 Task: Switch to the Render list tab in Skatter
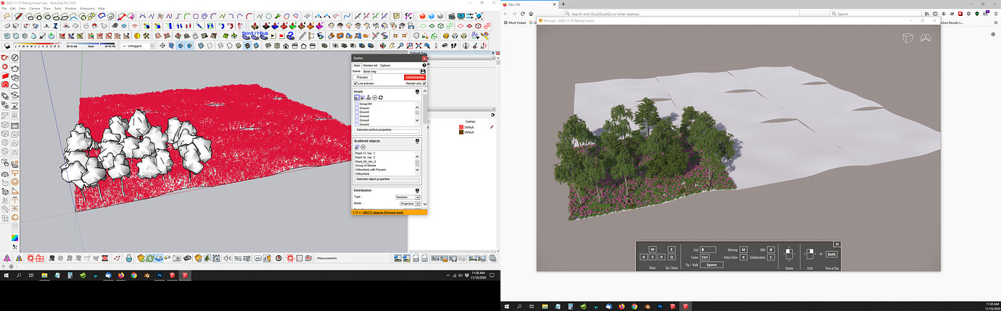(370, 65)
